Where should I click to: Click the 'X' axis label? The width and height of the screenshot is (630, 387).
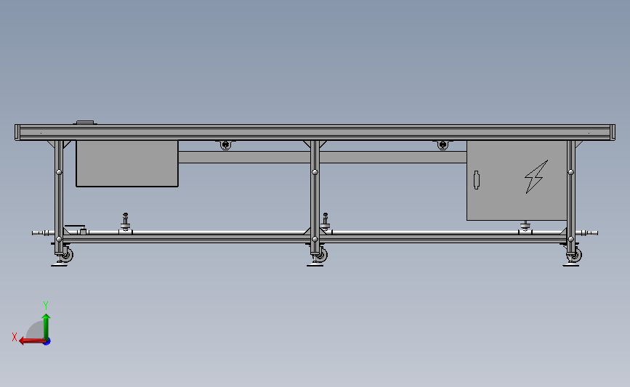(x=15, y=337)
